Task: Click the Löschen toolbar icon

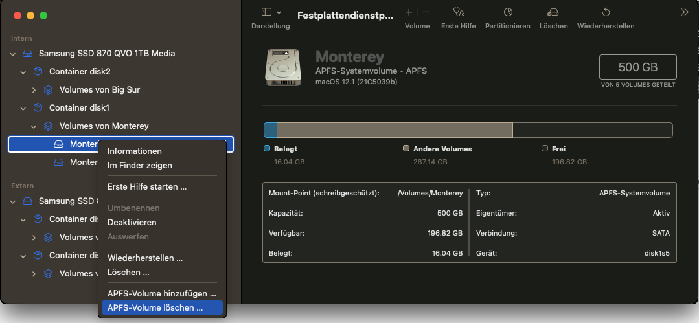Action: (x=553, y=12)
